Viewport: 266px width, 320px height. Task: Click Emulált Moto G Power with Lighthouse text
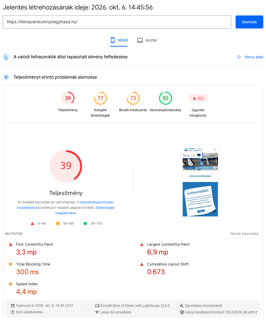[x=135, y=306]
